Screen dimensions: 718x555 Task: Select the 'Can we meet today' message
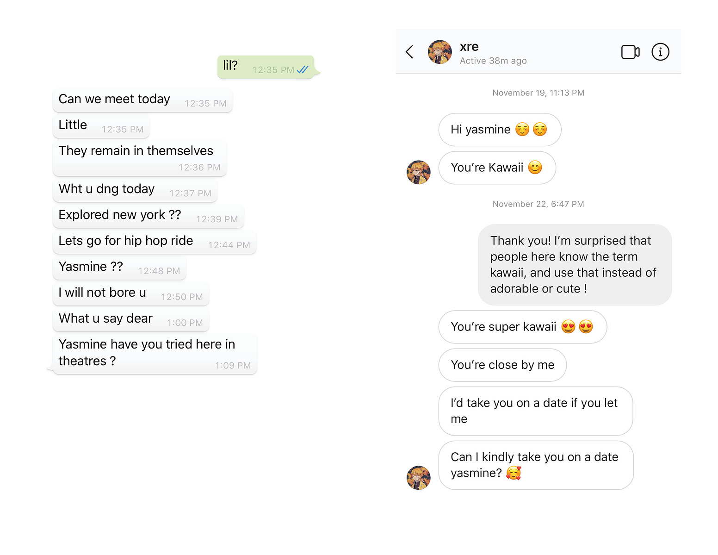(142, 100)
